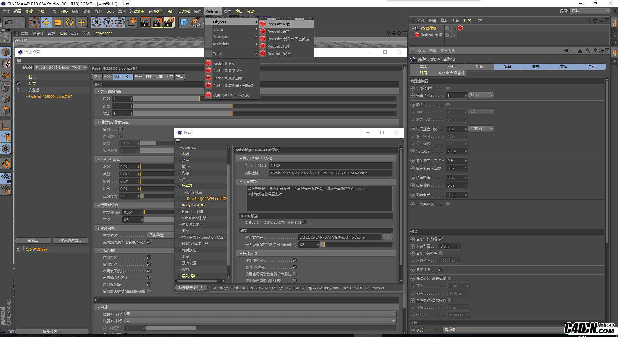
Task: Open render settings clapperboard gear icon
Action: [169, 22]
